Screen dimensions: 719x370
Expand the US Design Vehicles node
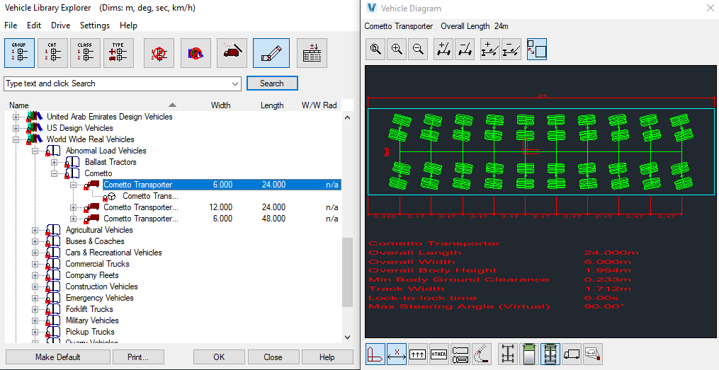click(x=16, y=128)
